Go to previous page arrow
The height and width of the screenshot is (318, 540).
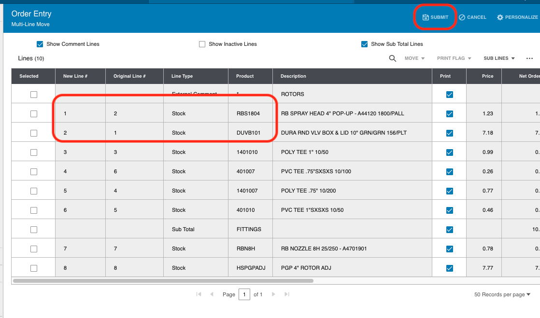tap(212, 294)
